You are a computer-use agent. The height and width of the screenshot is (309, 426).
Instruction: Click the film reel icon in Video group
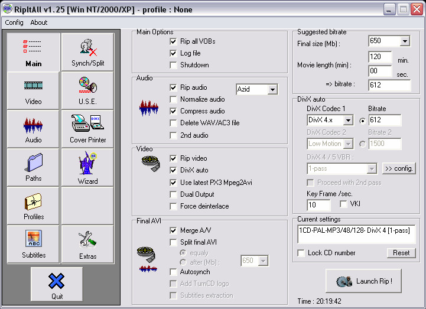[x=151, y=163]
